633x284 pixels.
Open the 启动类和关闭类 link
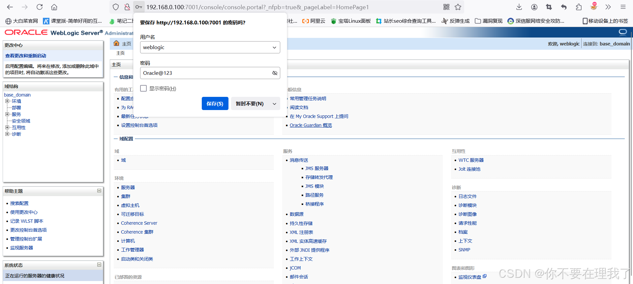(x=137, y=259)
